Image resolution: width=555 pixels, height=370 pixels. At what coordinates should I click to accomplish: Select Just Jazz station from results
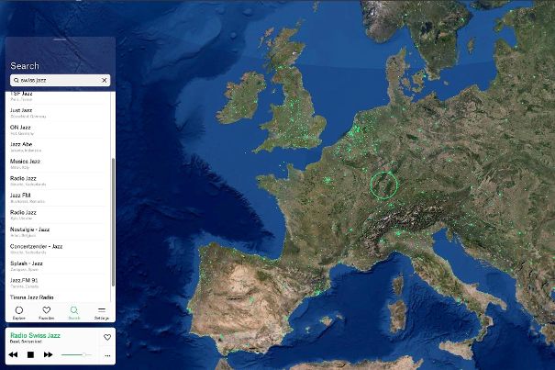point(37,111)
